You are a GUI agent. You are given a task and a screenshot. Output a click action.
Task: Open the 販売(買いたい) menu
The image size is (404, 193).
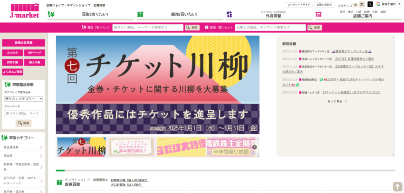(184, 14)
